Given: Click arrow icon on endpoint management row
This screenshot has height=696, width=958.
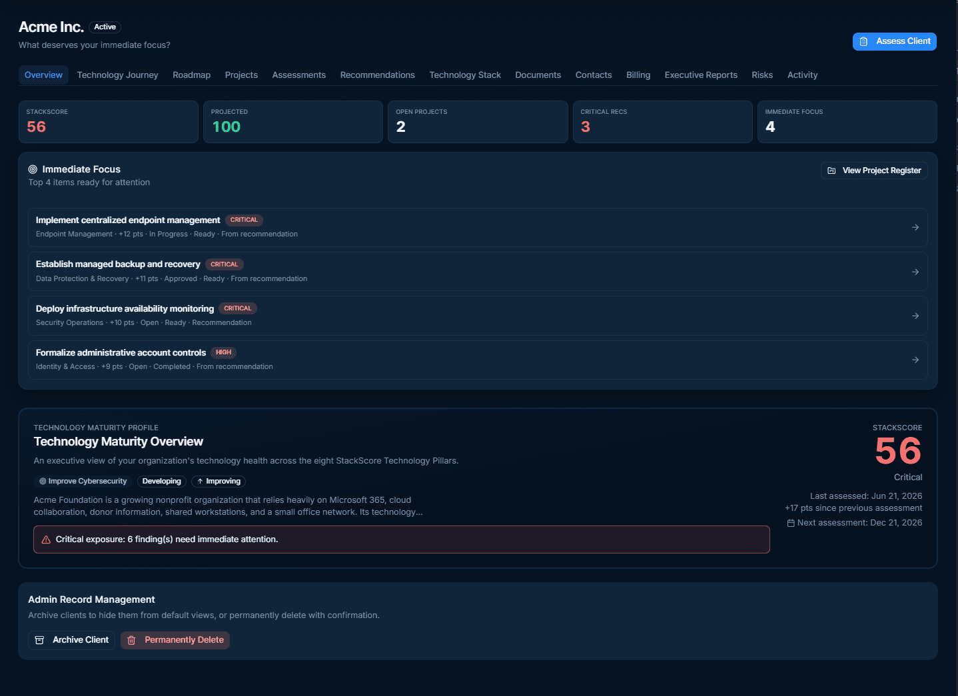Looking at the screenshot, I should coord(915,227).
